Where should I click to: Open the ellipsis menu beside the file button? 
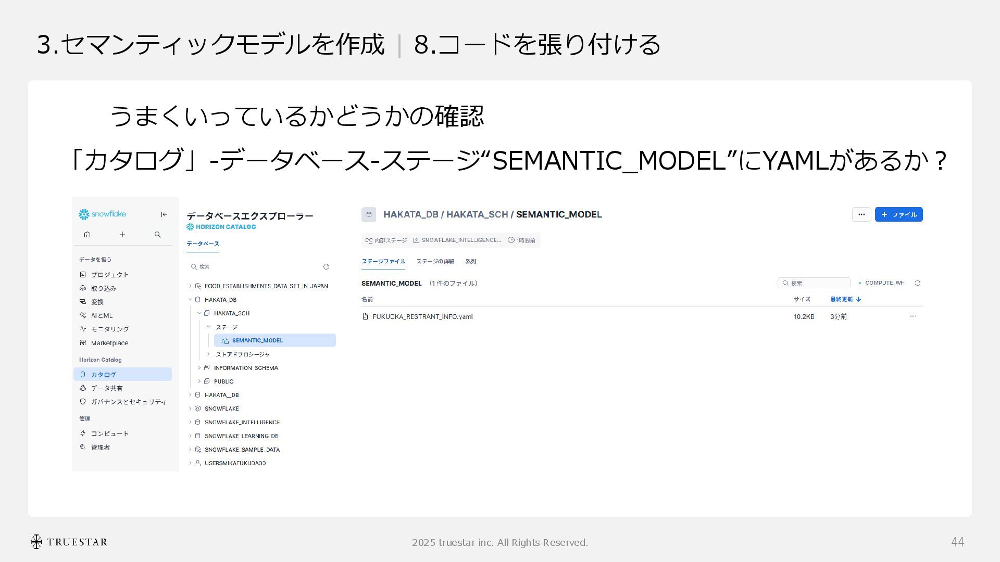861,214
